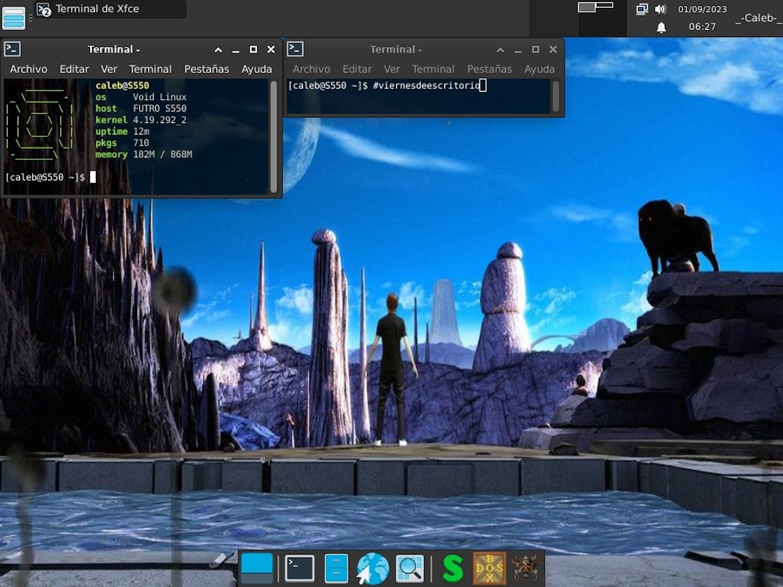Screen dimensions: 783x587
Task: Click the 01/09/2023 date in the panel
Action: 702,9
